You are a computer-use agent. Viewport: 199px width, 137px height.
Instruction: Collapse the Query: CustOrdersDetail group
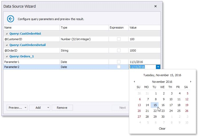(x=7, y=45)
